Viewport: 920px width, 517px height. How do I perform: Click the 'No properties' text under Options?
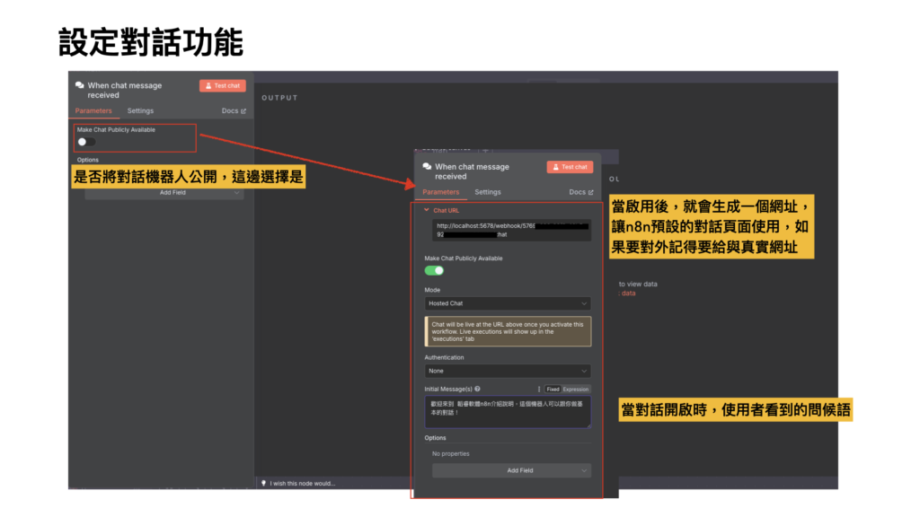click(451, 453)
